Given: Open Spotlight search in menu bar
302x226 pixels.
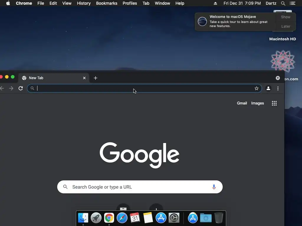Looking at the screenshot, I should (x=283, y=3).
